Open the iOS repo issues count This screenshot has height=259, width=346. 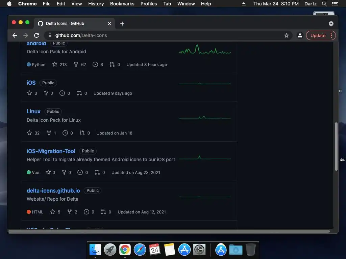pos(65,93)
